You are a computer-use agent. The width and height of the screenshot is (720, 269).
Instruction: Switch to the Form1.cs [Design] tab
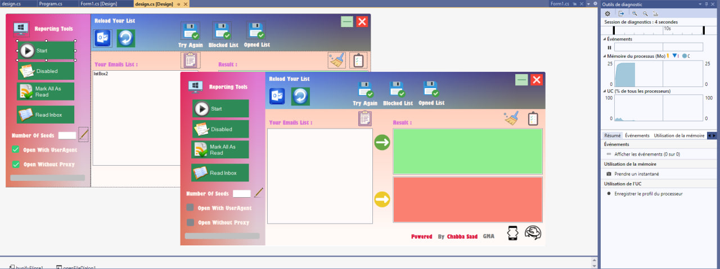(x=98, y=3)
